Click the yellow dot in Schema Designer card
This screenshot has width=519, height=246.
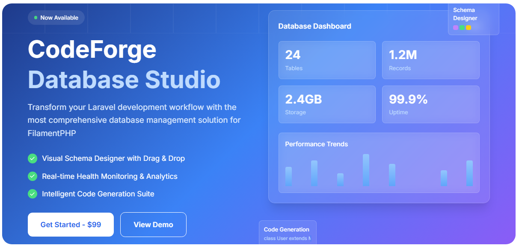[x=469, y=27]
